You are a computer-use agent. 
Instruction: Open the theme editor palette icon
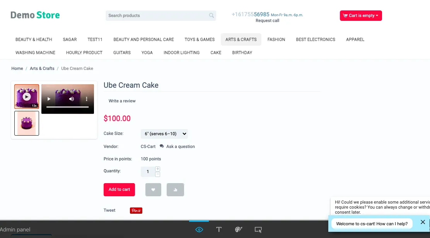[239, 229]
